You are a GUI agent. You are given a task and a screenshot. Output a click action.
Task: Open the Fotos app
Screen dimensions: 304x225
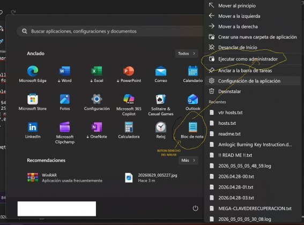point(64,102)
